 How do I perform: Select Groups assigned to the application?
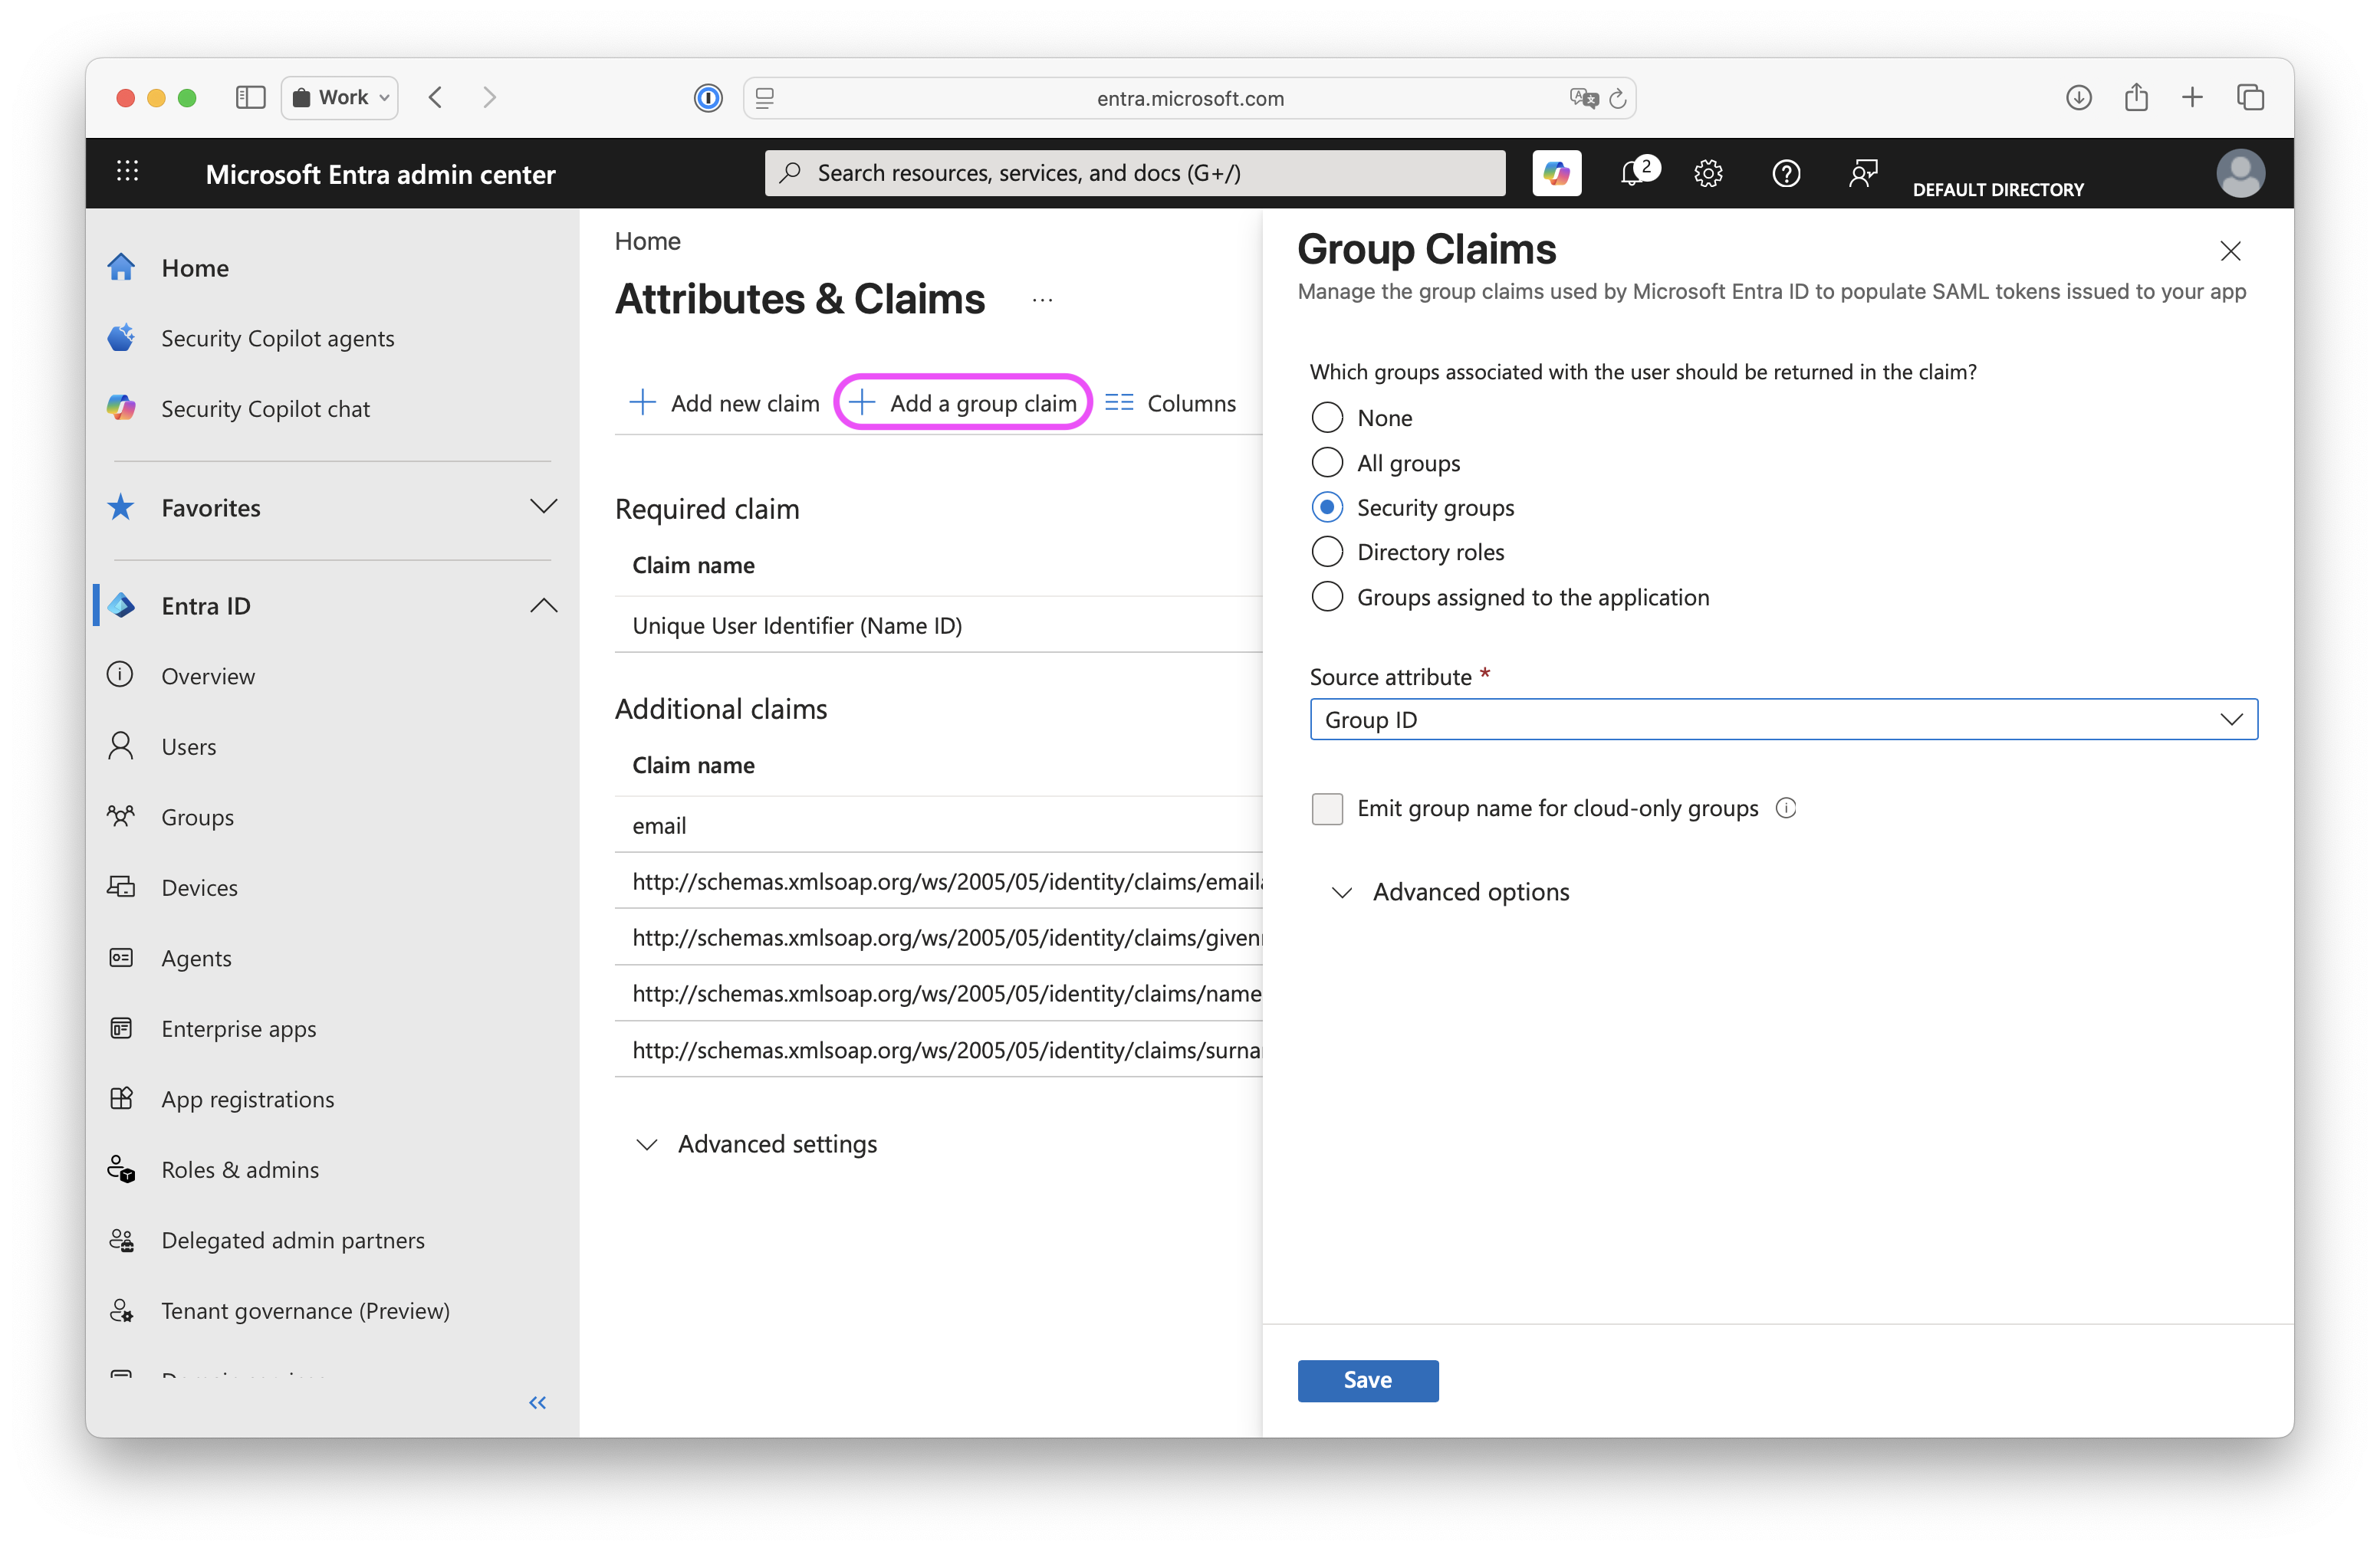pyautogui.click(x=1327, y=597)
